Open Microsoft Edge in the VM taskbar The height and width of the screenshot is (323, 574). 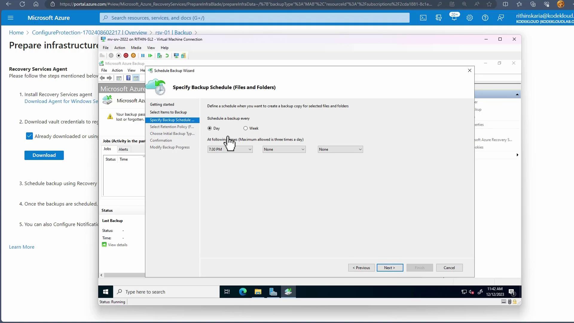coord(243,292)
